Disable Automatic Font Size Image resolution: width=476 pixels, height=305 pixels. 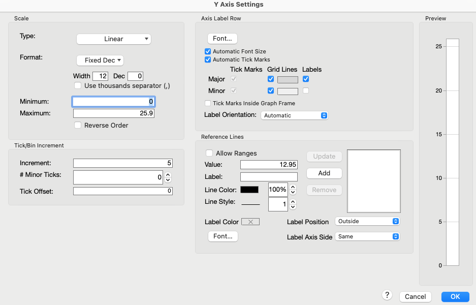[x=208, y=51]
